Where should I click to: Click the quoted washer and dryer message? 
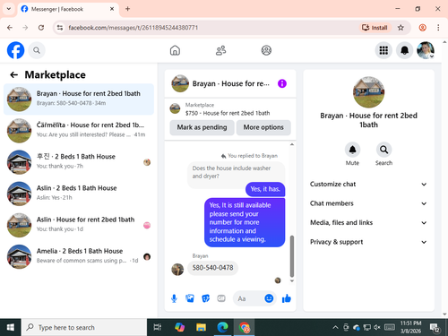pyautogui.click(x=236, y=172)
